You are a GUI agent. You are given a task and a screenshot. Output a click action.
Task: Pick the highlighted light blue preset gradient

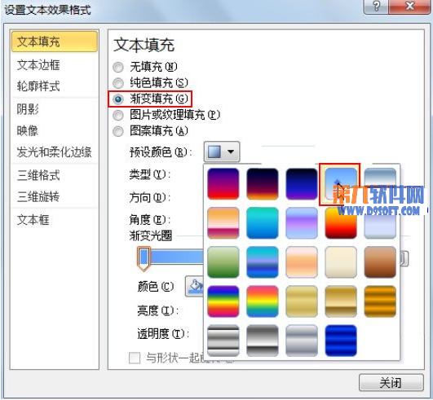pyautogui.click(x=341, y=184)
